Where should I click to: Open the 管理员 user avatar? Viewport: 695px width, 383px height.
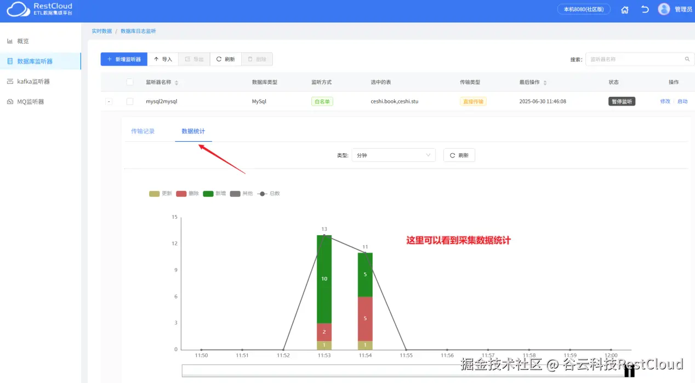(664, 9)
